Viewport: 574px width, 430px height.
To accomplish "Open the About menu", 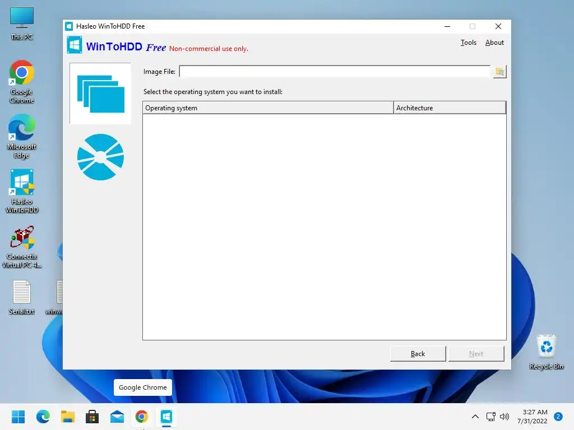I will tap(494, 43).
